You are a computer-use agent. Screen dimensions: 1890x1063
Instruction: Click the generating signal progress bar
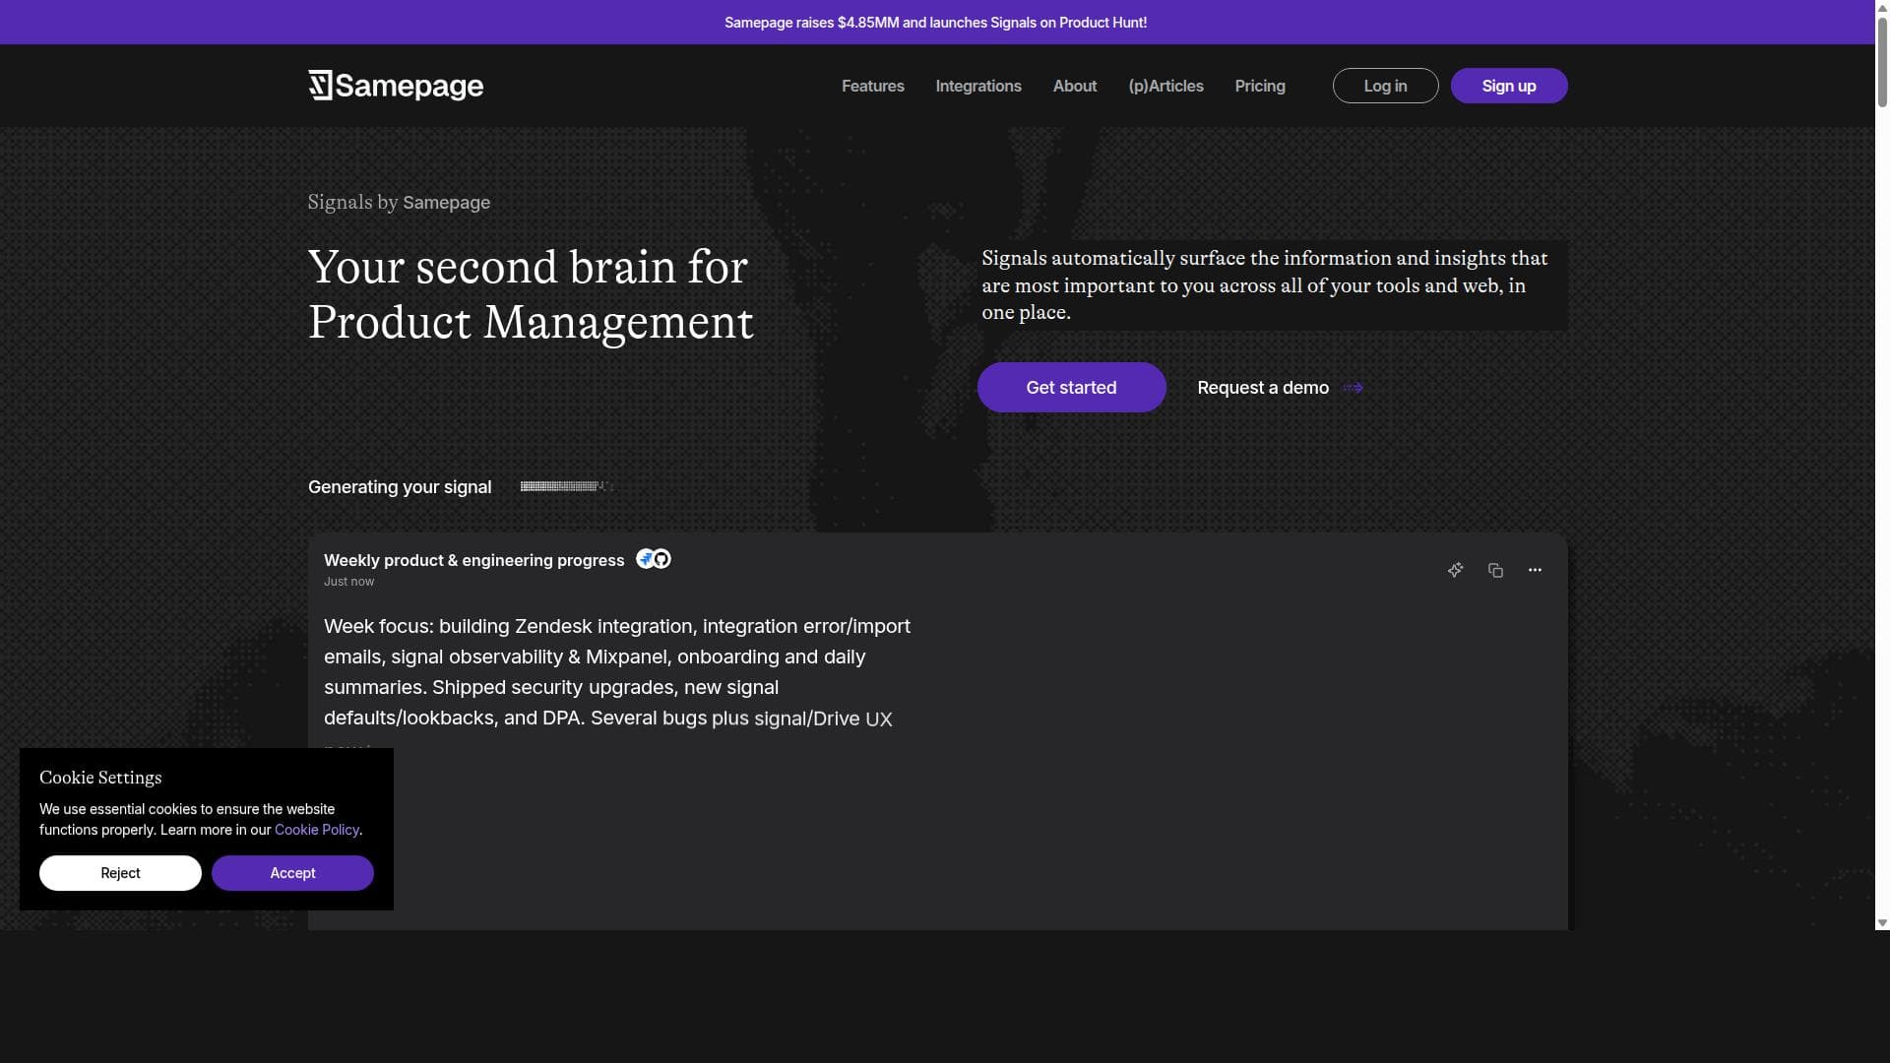(566, 486)
